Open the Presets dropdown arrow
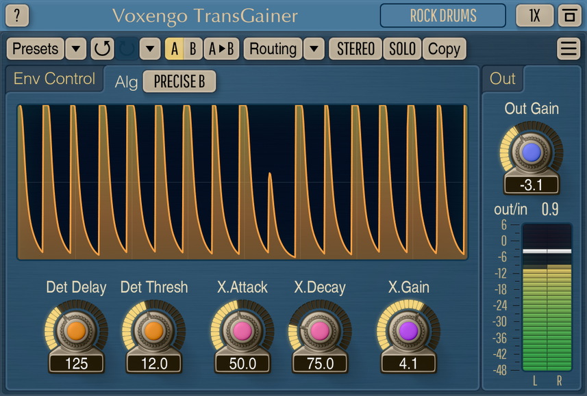This screenshot has width=587, height=396. coord(76,49)
